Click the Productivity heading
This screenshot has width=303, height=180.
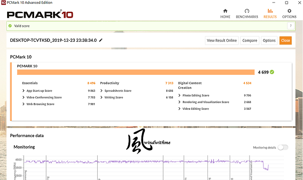click(x=109, y=83)
